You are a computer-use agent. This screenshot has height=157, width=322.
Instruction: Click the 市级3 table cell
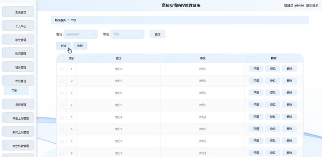click(x=202, y=129)
